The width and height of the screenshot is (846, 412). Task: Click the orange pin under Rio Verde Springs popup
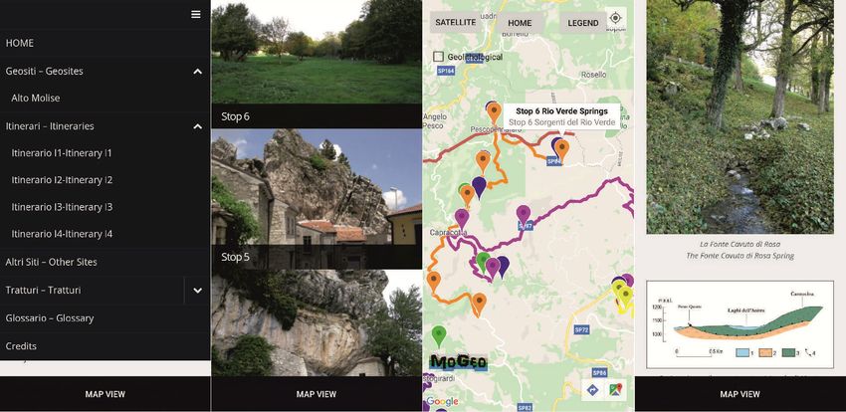pos(562,150)
